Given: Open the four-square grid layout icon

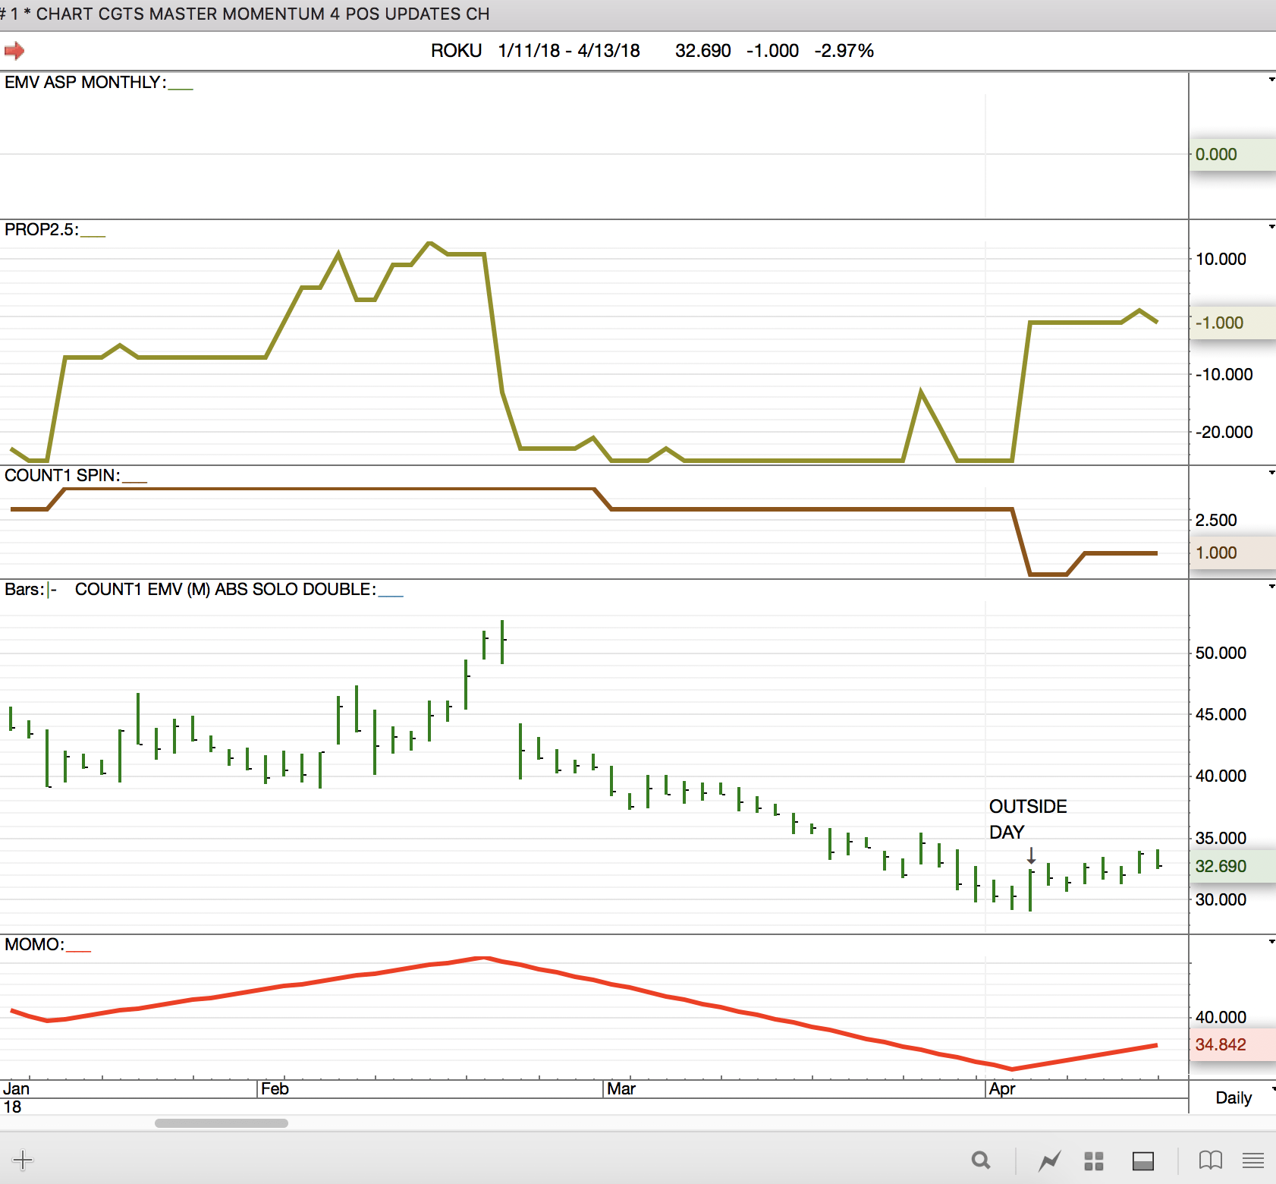Looking at the screenshot, I should click(1093, 1160).
